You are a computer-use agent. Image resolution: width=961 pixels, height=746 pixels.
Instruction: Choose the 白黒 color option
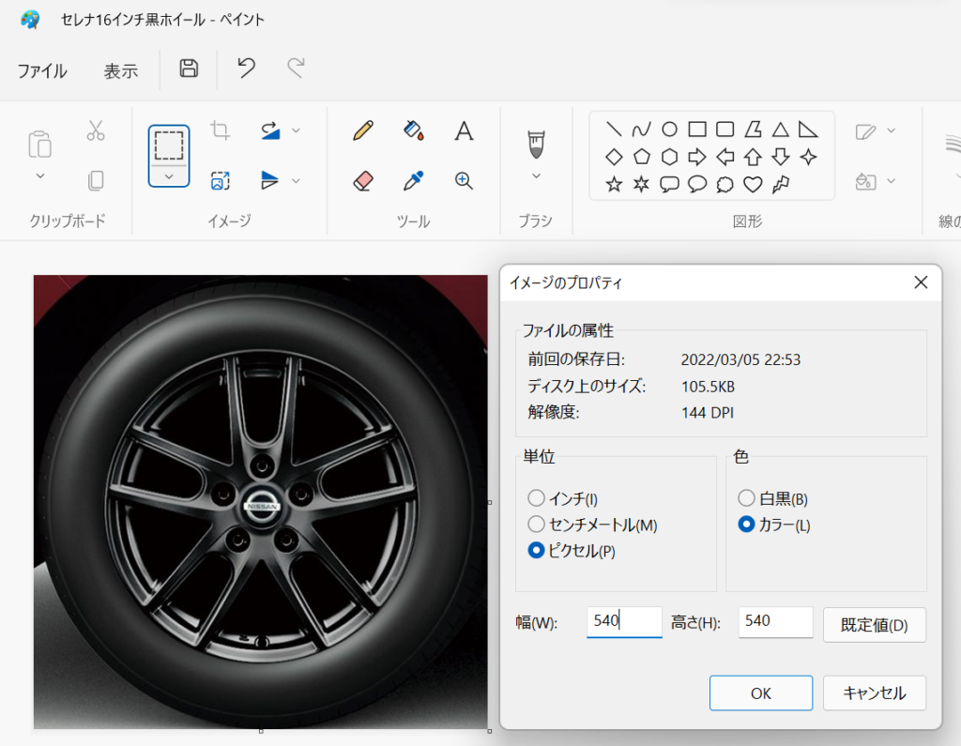coord(747,497)
